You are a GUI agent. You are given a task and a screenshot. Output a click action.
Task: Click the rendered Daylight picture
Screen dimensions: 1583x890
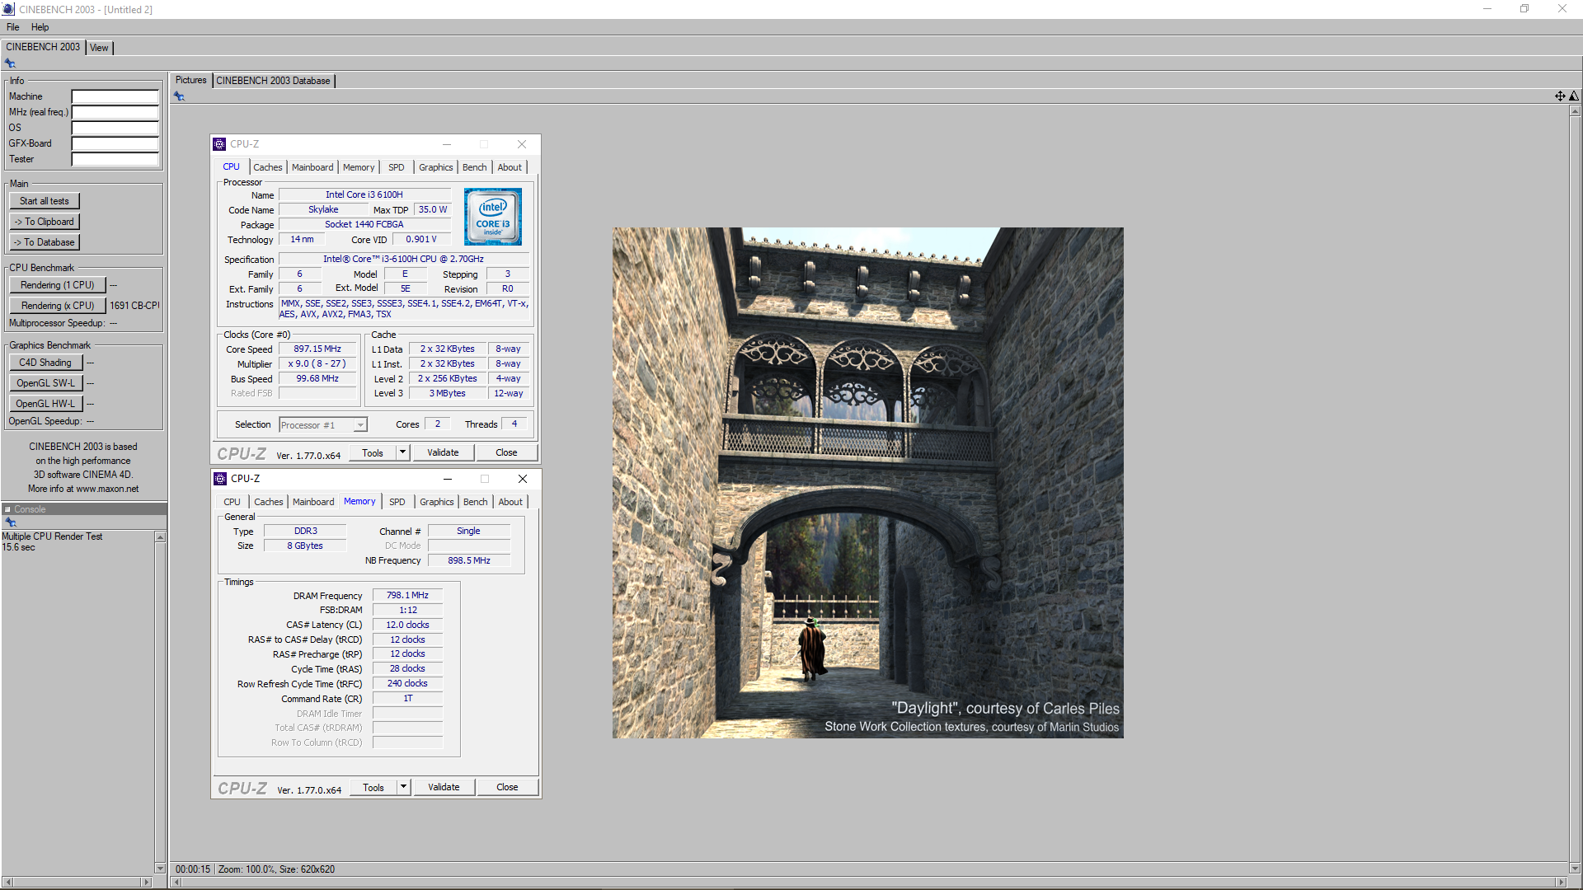(x=867, y=482)
